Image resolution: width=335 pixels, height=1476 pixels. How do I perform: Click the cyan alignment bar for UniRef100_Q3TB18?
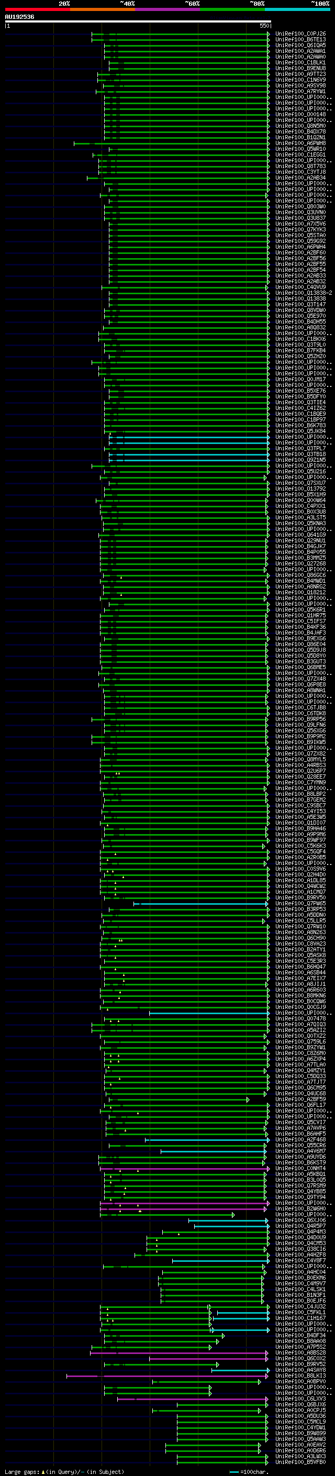(189, 454)
